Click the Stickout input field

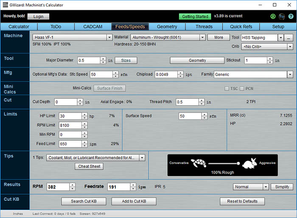256,60
